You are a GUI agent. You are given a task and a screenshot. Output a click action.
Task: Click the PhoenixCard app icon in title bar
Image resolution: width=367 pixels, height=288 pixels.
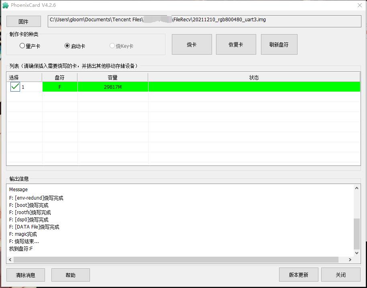pyautogui.click(x=6, y=5)
